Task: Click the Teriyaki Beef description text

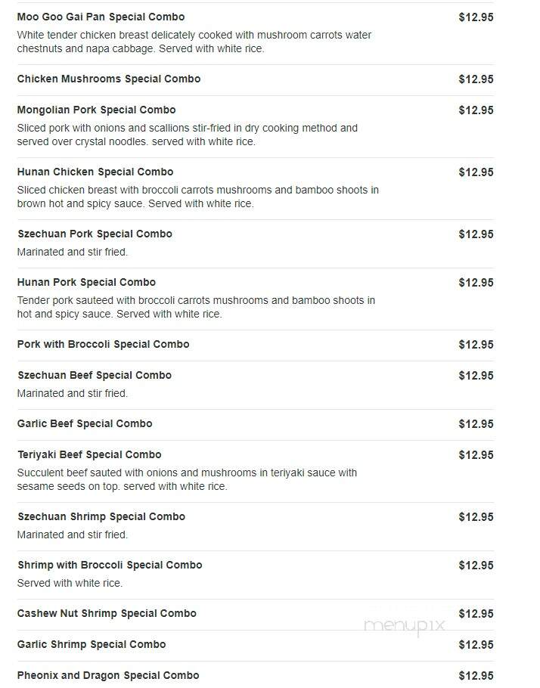Action: point(187,479)
